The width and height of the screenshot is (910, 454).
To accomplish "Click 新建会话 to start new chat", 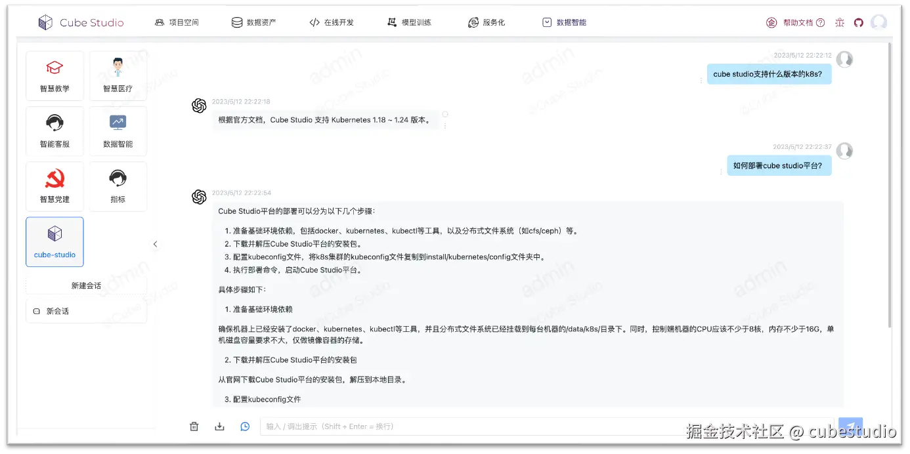I will [x=86, y=285].
